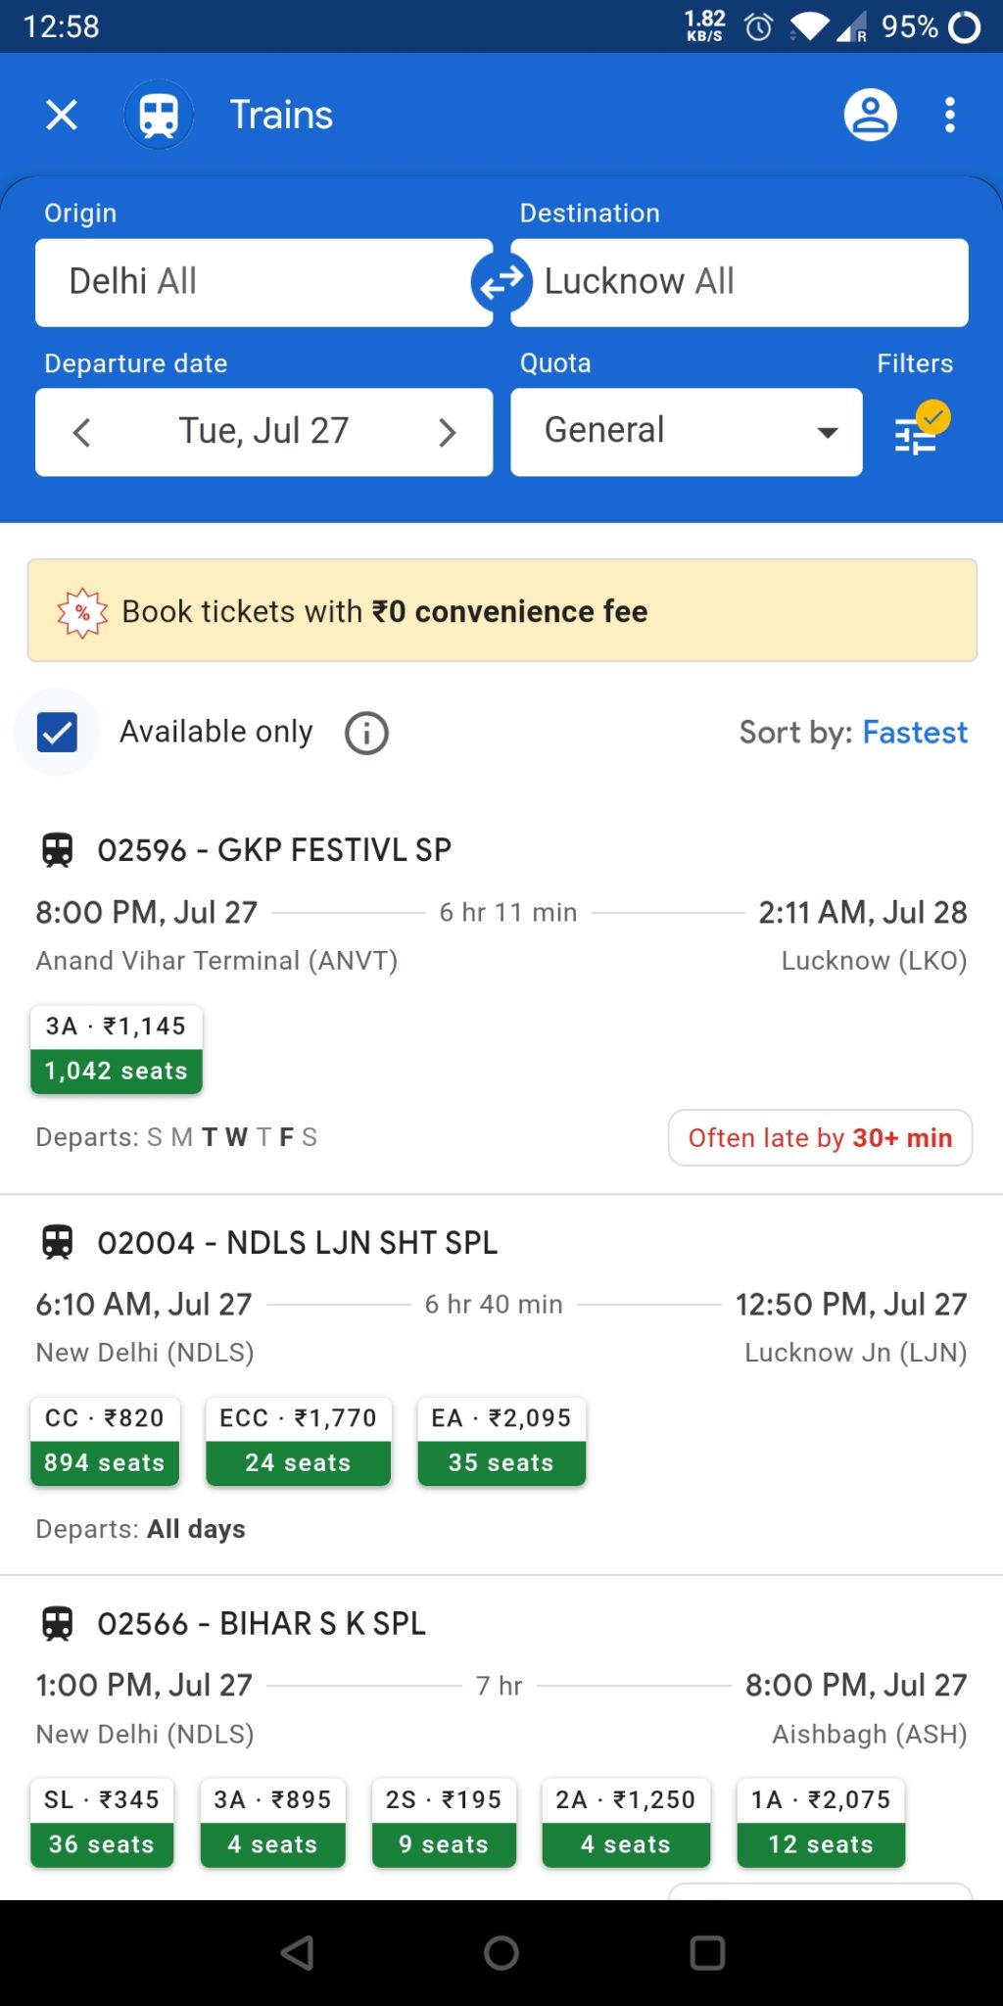Screen dimensions: 1003x2006
Task: Tap the swap origin-destination arrows icon
Action: 501,282
